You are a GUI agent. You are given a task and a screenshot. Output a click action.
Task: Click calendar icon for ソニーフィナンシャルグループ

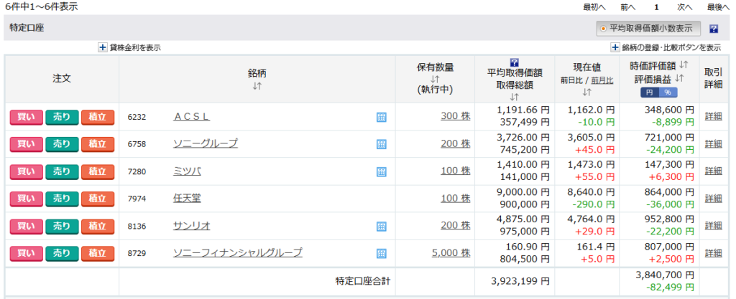382,253
